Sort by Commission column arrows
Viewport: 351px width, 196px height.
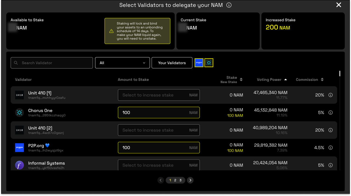click(322, 79)
